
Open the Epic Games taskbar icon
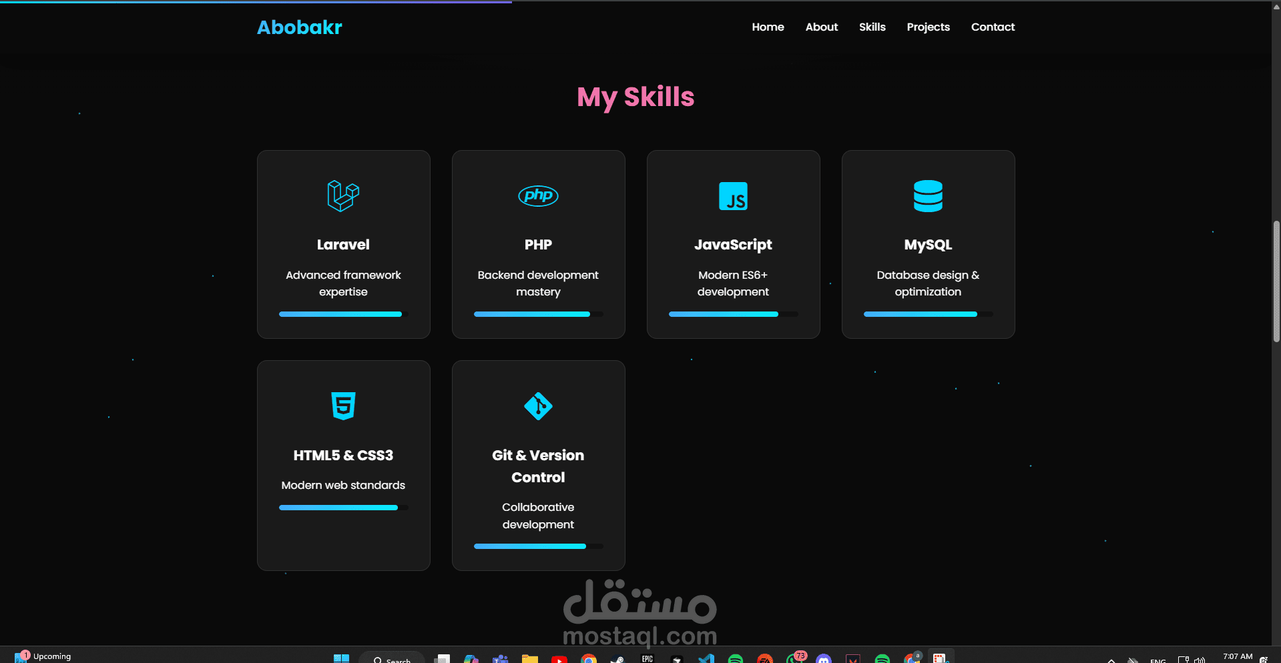tap(647, 659)
